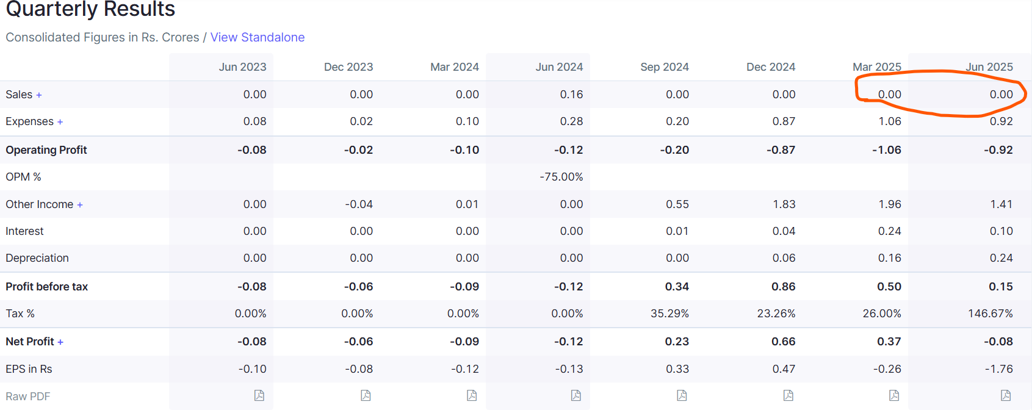1032x410 pixels.
Task: Open the Mar 2024 raw PDF icon
Action: (472, 396)
